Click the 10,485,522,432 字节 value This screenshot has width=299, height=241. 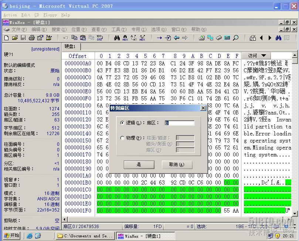[x=38, y=100]
